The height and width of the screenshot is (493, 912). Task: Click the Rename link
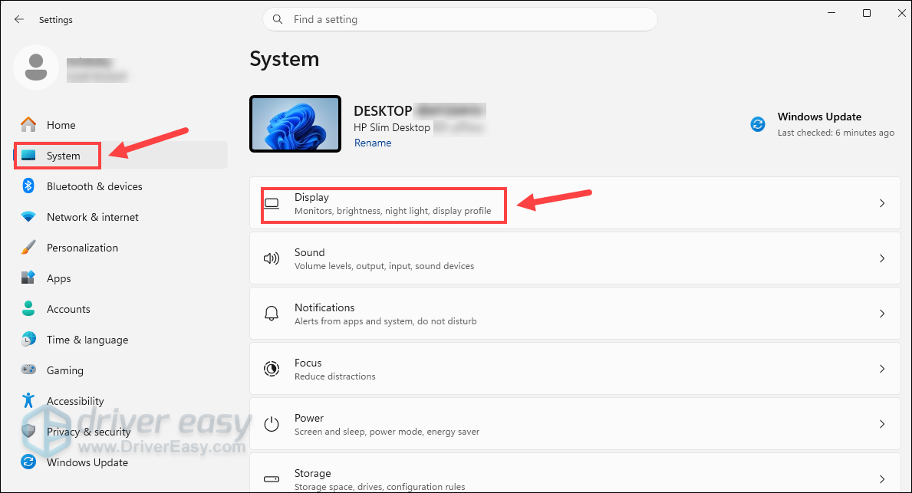pos(373,143)
